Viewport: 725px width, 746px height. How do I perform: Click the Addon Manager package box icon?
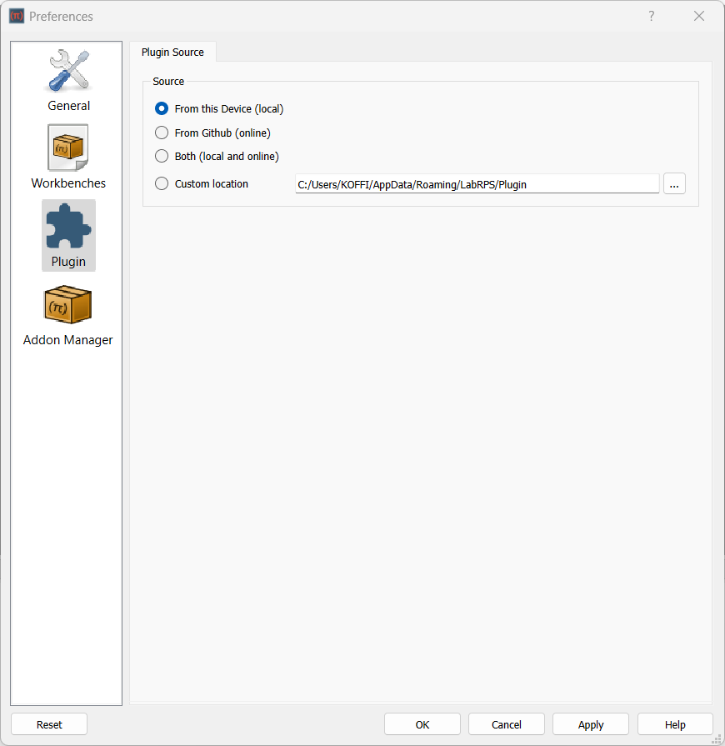click(x=68, y=304)
